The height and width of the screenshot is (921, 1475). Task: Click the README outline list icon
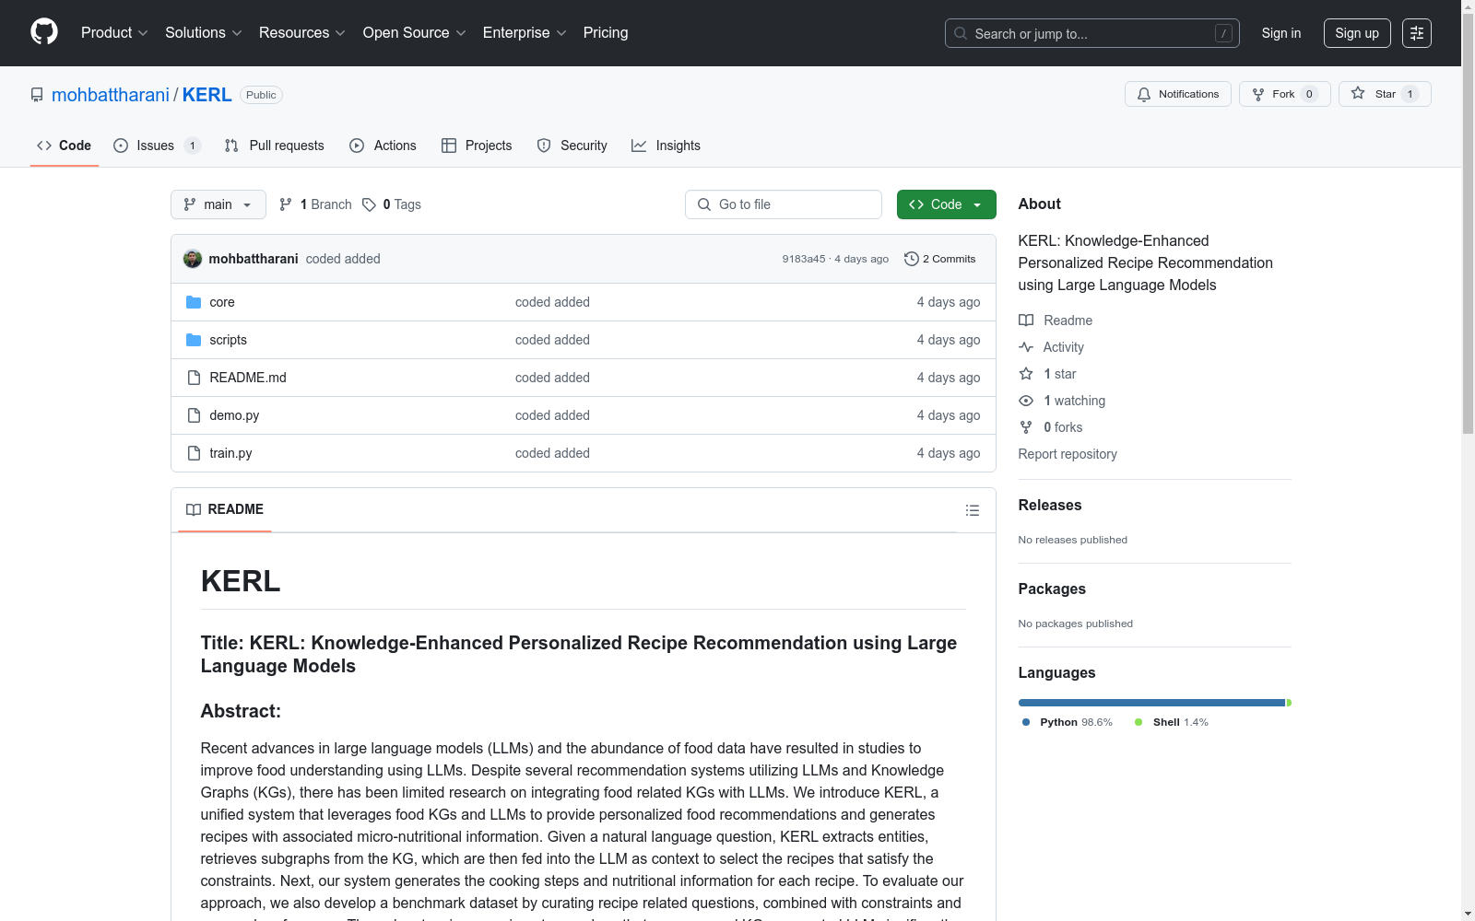973,510
